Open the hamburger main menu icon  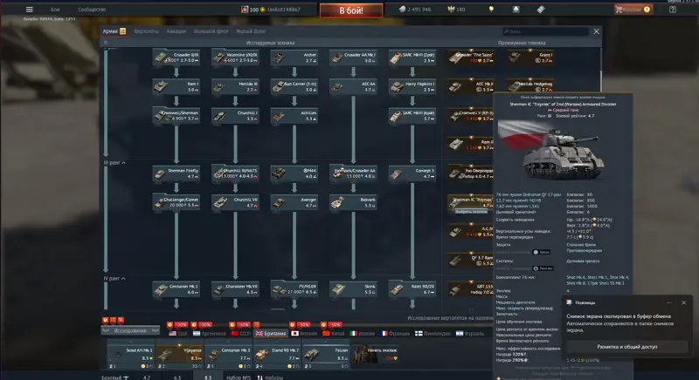coord(30,10)
